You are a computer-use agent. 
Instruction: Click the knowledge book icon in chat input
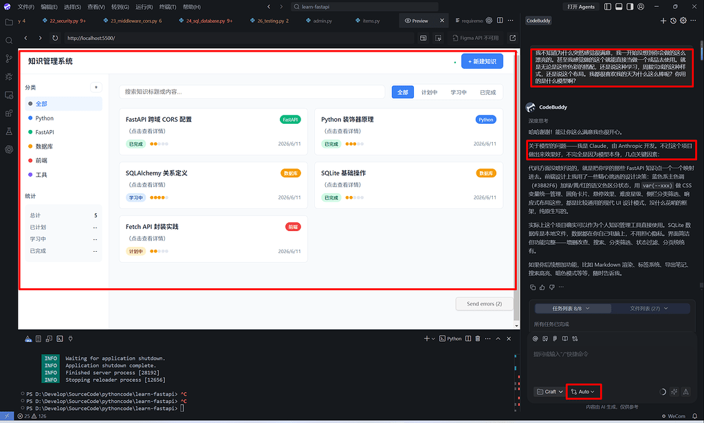[x=565, y=338]
